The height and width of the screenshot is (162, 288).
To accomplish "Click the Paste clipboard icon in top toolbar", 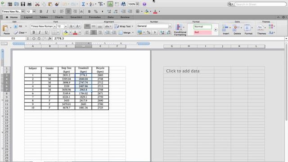I will pyautogui.click(x=50, y=4).
